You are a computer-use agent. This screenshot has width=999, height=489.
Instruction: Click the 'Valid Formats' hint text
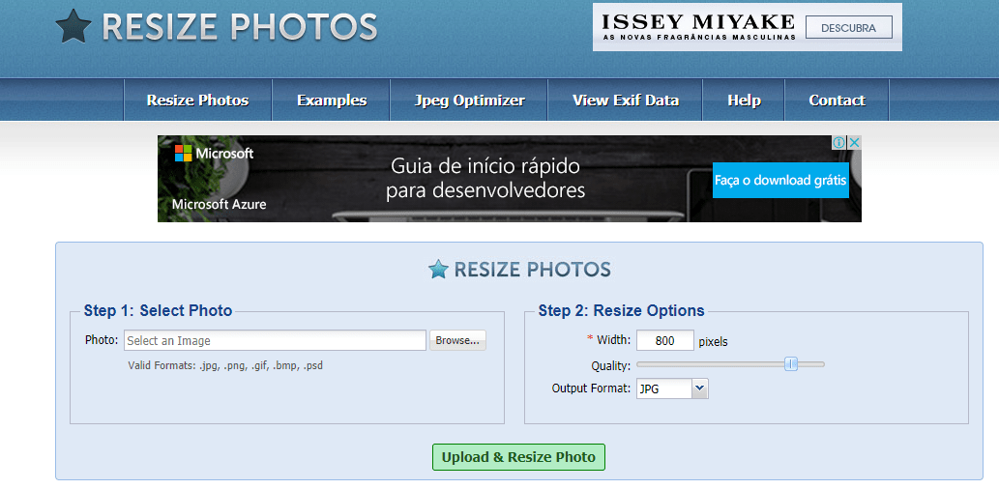coord(225,366)
